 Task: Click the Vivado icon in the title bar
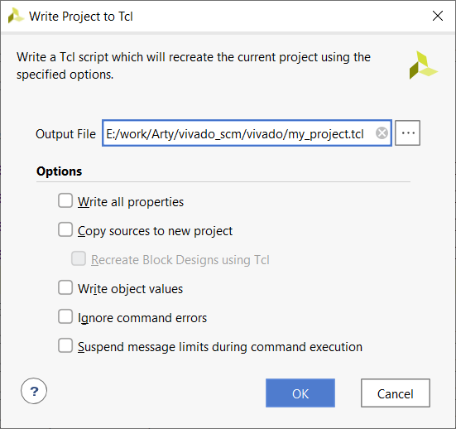(x=16, y=16)
